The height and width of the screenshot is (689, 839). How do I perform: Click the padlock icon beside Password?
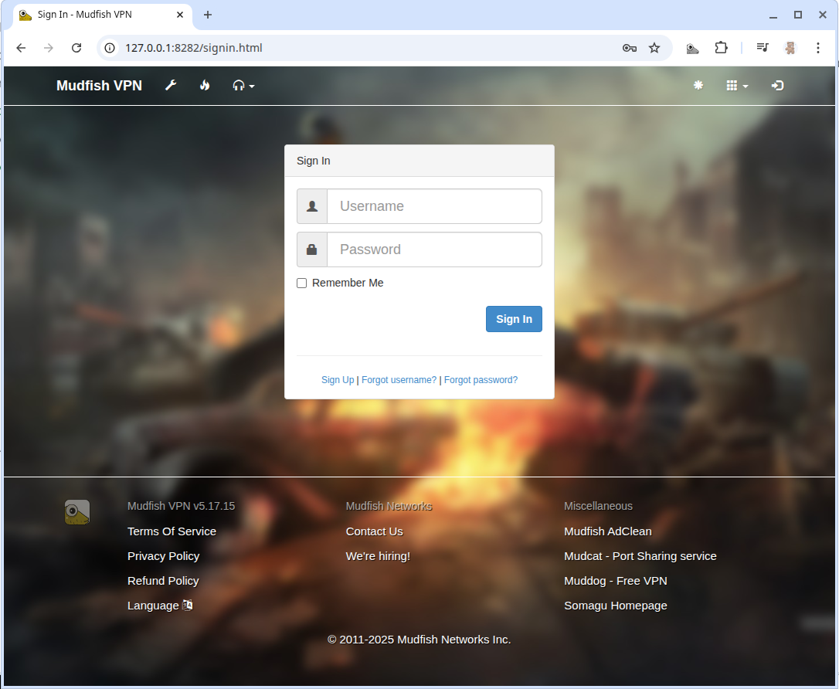[312, 249]
